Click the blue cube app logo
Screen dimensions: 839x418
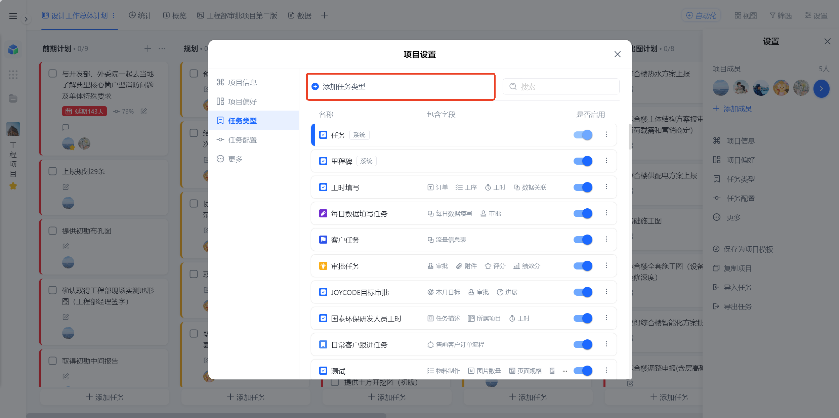click(13, 49)
